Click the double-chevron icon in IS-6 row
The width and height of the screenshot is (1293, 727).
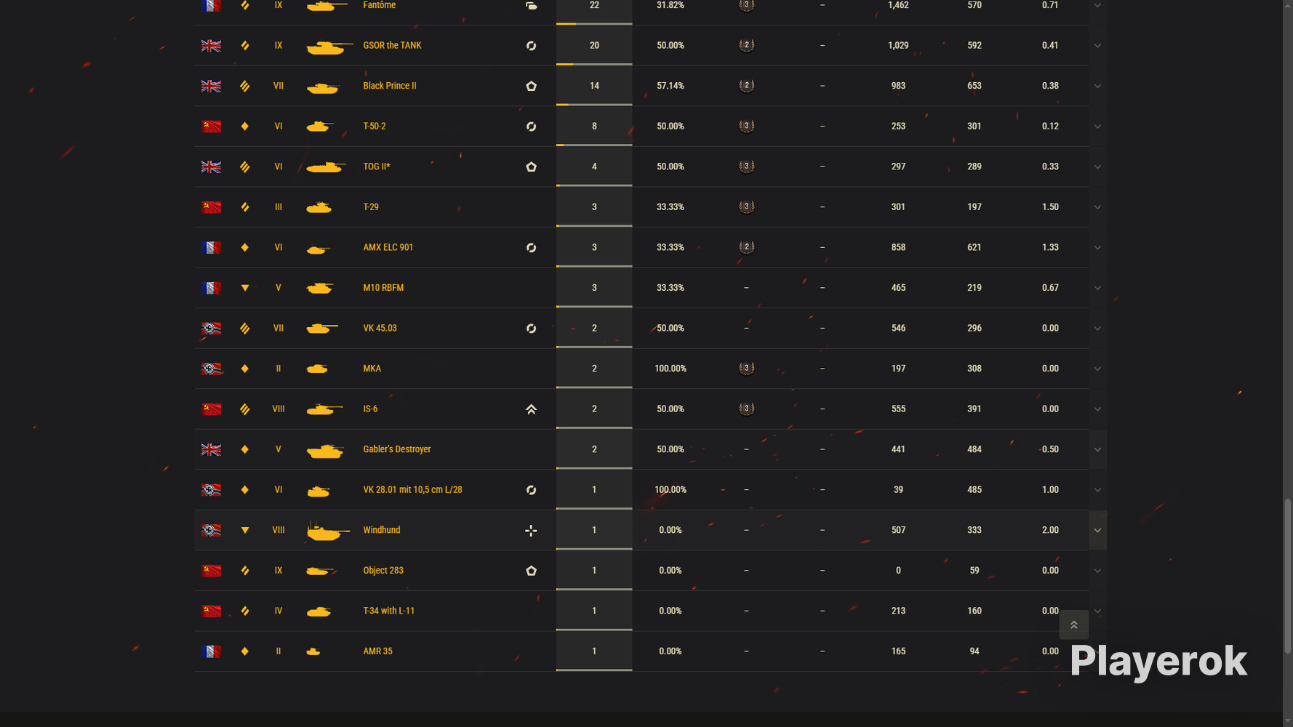click(x=531, y=409)
